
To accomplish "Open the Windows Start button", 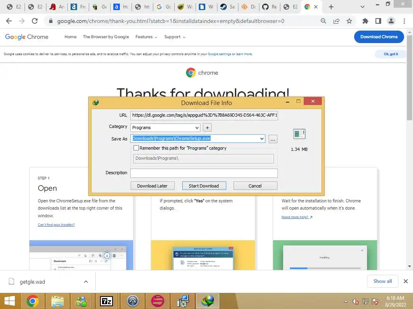I will (x=10, y=301).
